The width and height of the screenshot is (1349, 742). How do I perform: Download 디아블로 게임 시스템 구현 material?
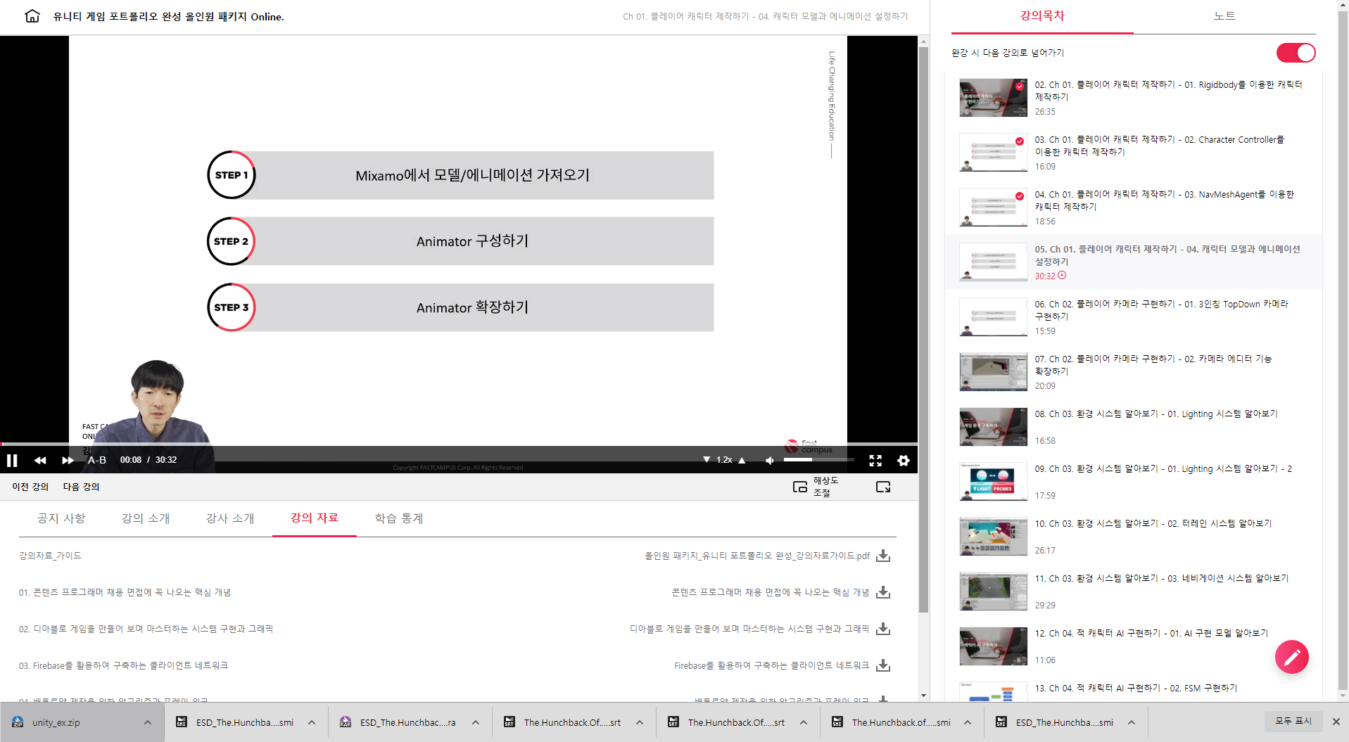[x=883, y=629]
